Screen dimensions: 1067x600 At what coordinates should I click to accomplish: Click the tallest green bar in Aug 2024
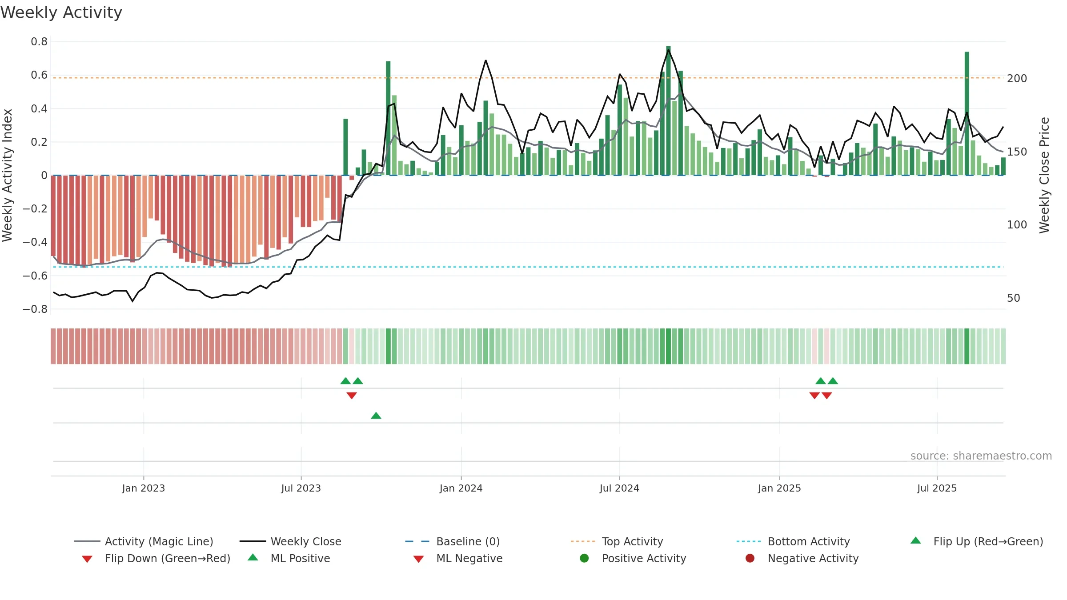tap(668, 111)
